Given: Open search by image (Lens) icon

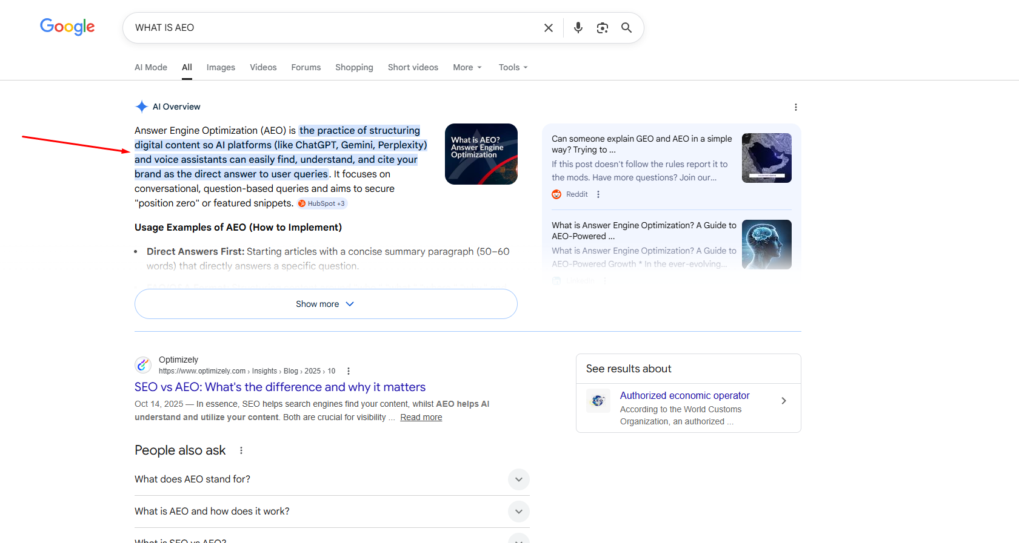Looking at the screenshot, I should pyautogui.click(x=603, y=28).
